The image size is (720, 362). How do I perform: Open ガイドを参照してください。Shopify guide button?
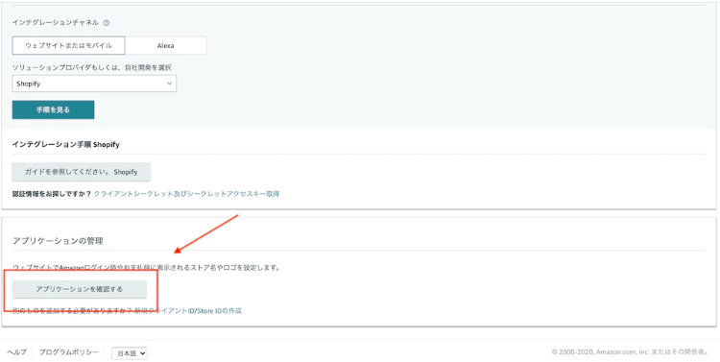82,172
